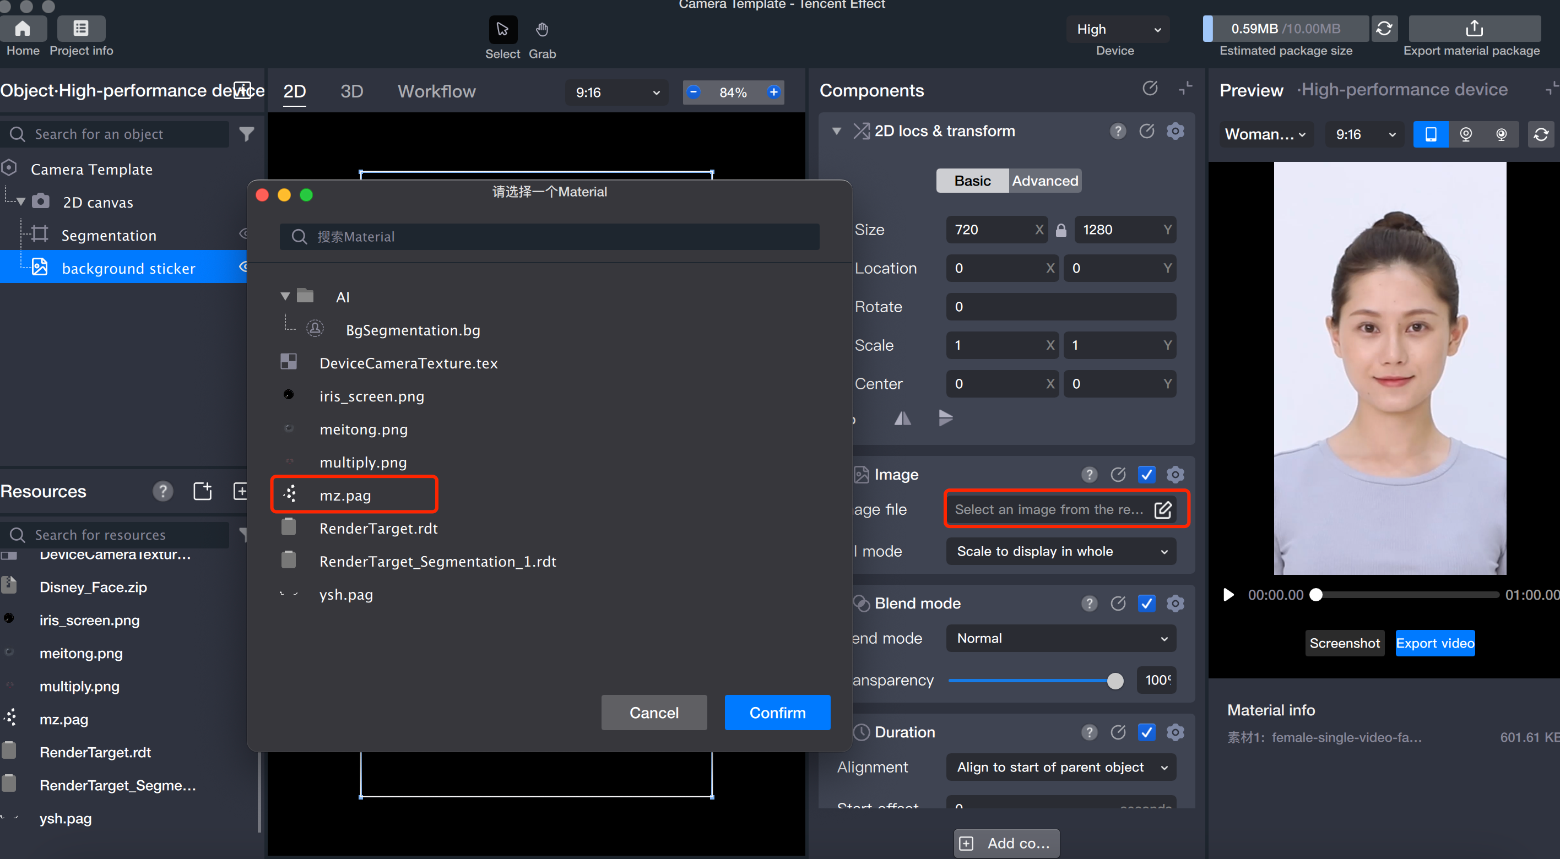Open the Device quality High dropdown
The width and height of the screenshot is (1560, 859).
point(1117,29)
